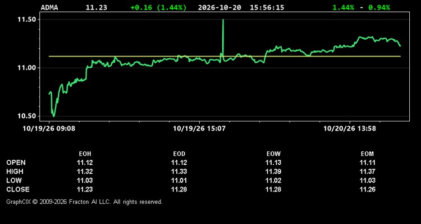This screenshot has height=224, width=421.
Task: Click the 2026-10-20 date stamp
Action: (x=219, y=7)
